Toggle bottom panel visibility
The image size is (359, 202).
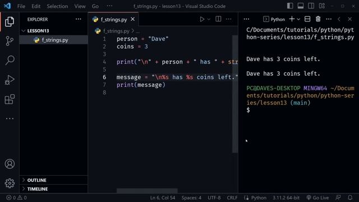301,6
